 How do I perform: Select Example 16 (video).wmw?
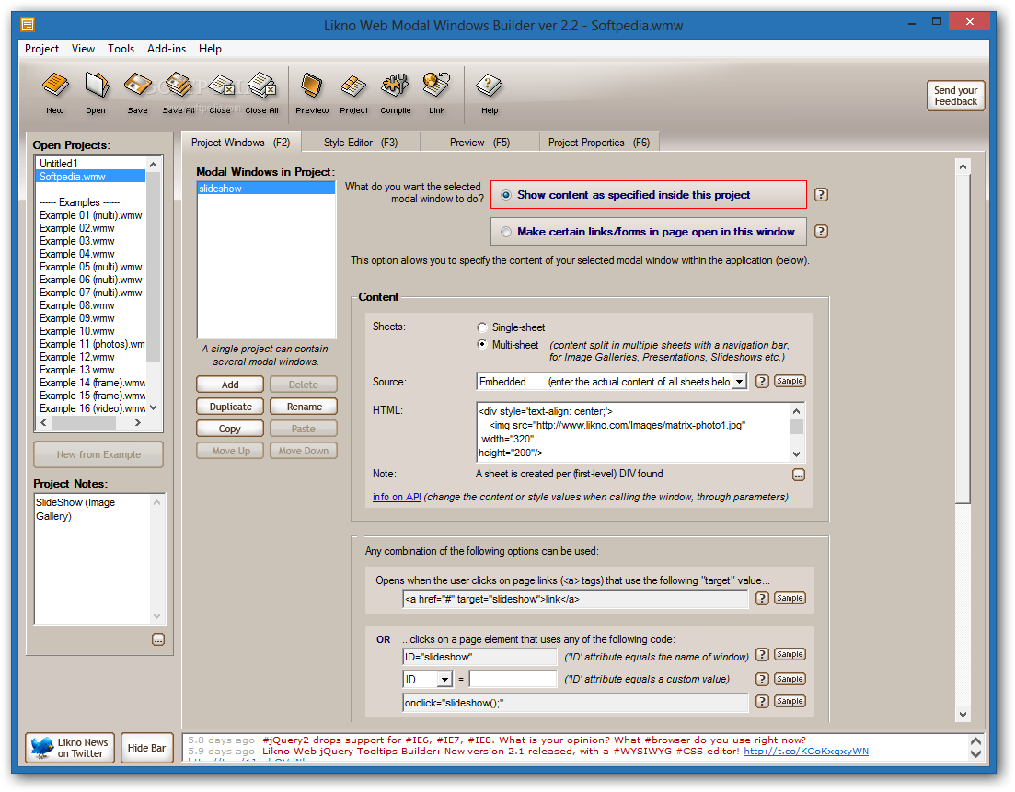pos(90,408)
